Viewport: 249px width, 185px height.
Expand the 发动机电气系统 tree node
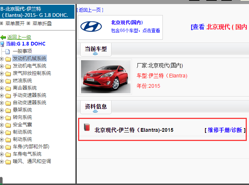click(x=1, y=66)
